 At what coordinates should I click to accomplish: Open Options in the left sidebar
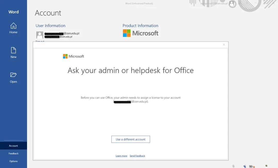tap(13, 161)
